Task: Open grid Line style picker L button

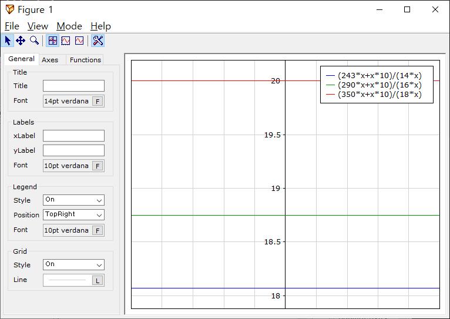Action: coord(98,280)
